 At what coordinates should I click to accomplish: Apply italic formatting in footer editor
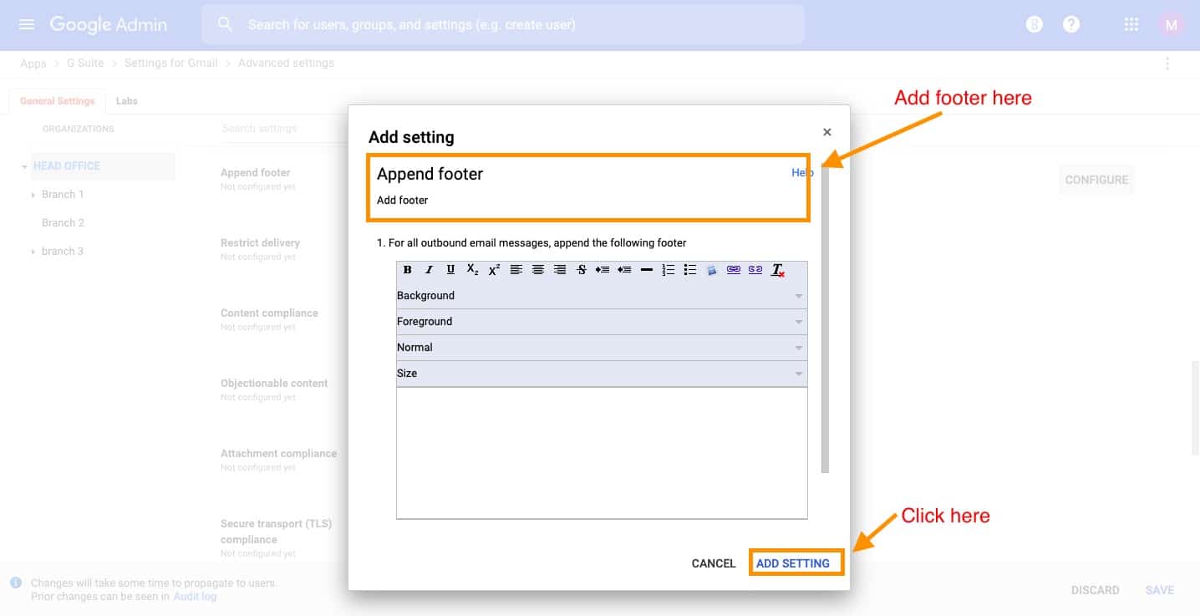point(429,270)
